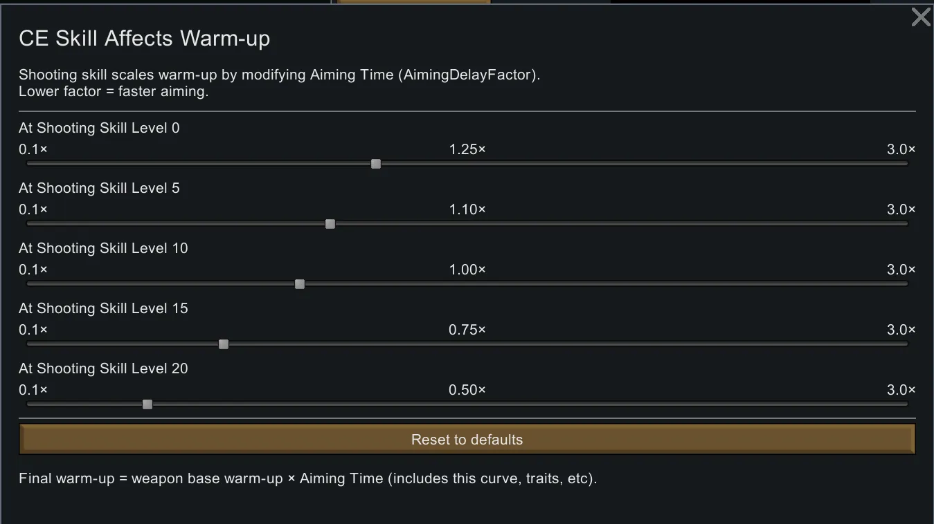Select the "At Shooting Skill Level 20" label
This screenshot has width=934, height=524.
[x=103, y=368]
